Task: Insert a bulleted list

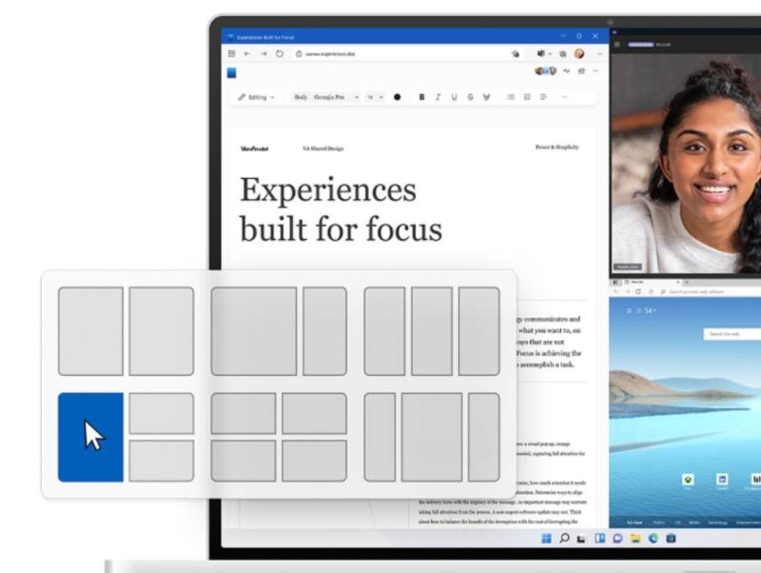Action: [x=511, y=97]
